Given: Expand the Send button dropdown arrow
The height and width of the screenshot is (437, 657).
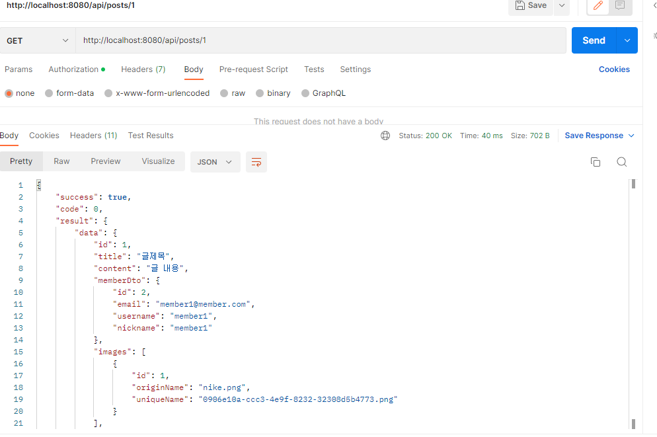Looking at the screenshot, I should click(x=627, y=40).
